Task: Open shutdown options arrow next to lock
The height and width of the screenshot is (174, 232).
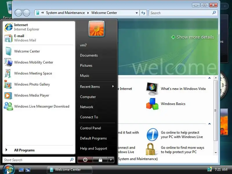Action: pyautogui.click(x=111, y=160)
